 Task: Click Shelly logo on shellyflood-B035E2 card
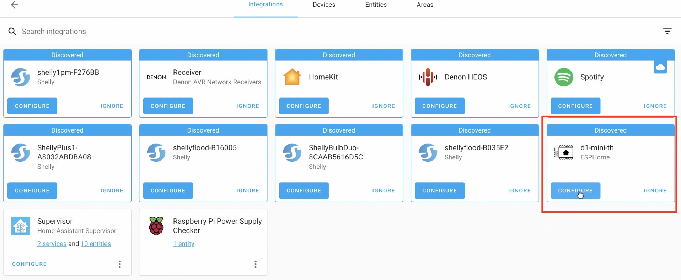pos(428,152)
